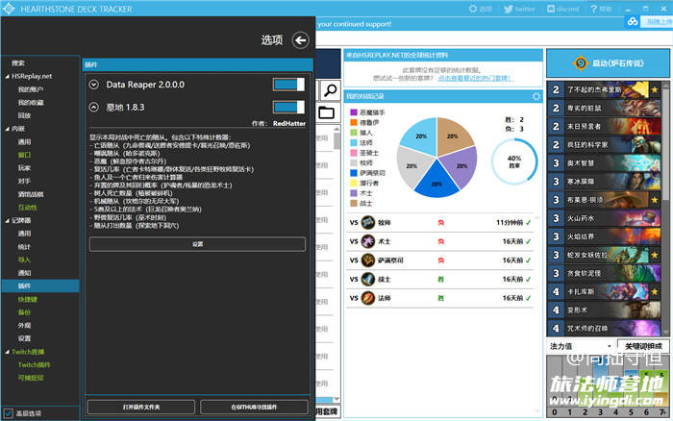Click the Hearthstone launch button icon

pyautogui.click(x=581, y=63)
